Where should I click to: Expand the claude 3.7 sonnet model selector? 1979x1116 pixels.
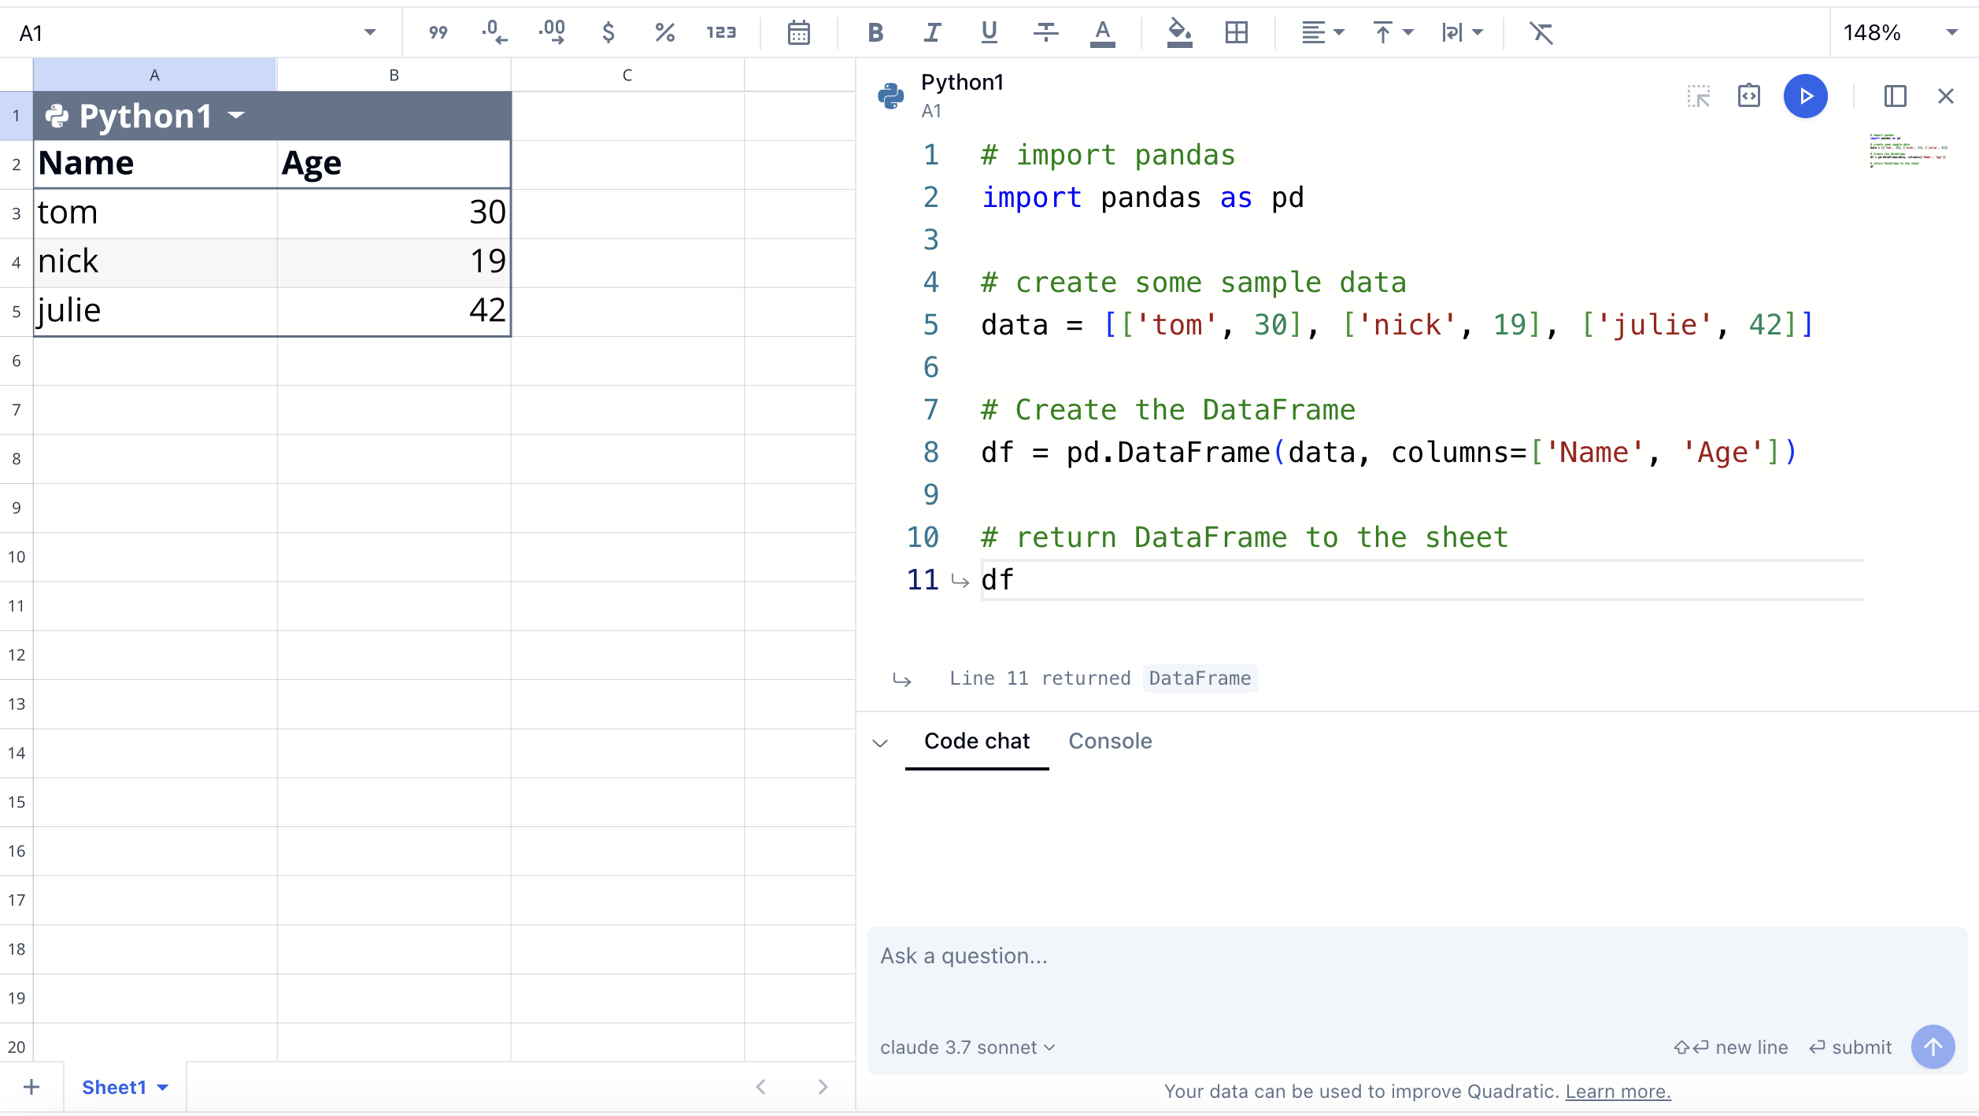(x=967, y=1048)
